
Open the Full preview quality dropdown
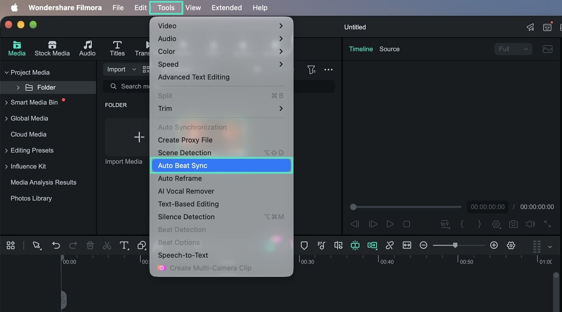coord(513,49)
